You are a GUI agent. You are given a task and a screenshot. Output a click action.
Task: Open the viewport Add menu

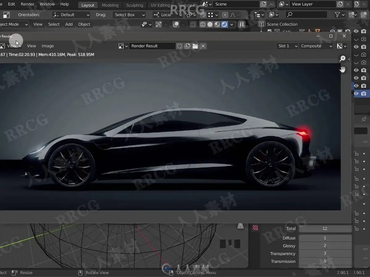[x=69, y=24]
